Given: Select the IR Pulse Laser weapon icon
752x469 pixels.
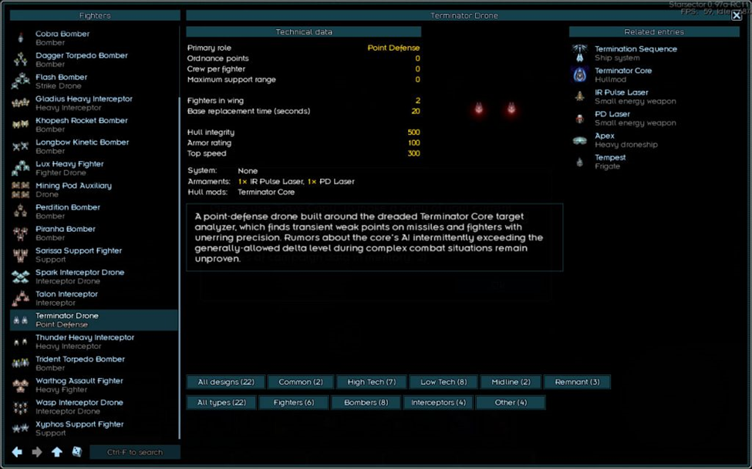Looking at the screenshot, I should click(580, 96).
